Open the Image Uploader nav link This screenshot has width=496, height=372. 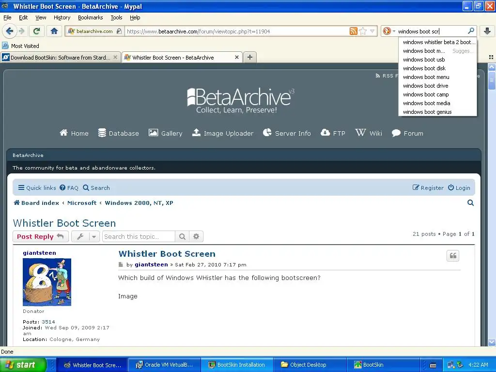[x=223, y=133]
